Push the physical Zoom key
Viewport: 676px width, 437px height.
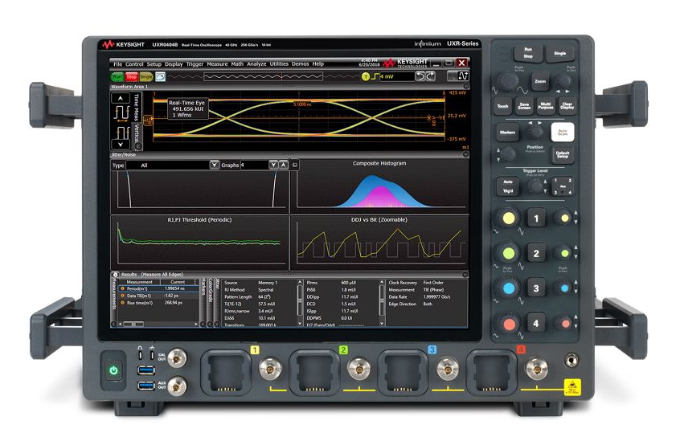tap(540, 81)
